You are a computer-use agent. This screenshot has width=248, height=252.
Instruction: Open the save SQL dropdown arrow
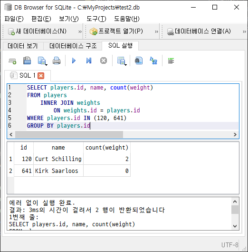[x=47, y=65]
